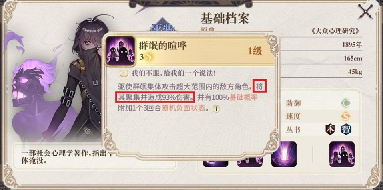Image resolution: width=383 pixels, height=190 pixels.
Task: Close the profile with the crossed-blades X icon
Action: (367, 12)
